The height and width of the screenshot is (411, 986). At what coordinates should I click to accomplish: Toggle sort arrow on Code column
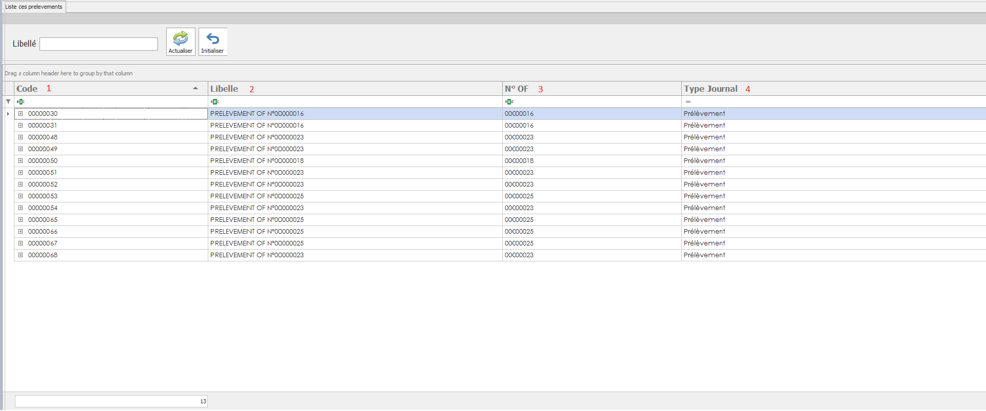click(195, 88)
